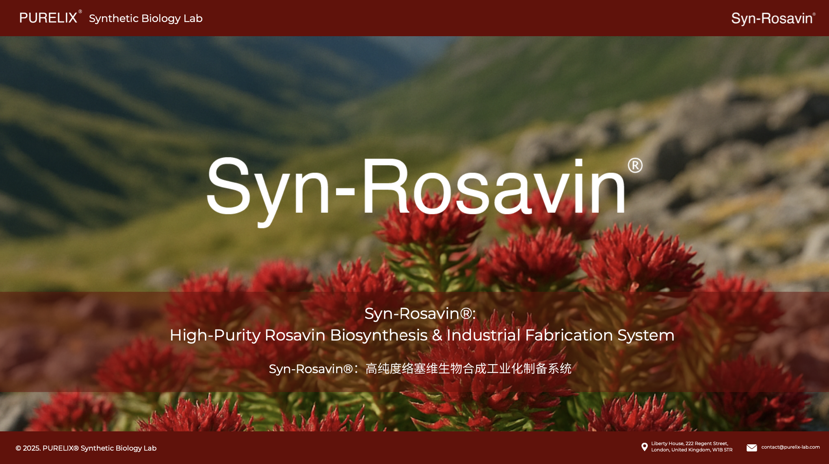Click the ® mark next to PURELIX

click(80, 11)
